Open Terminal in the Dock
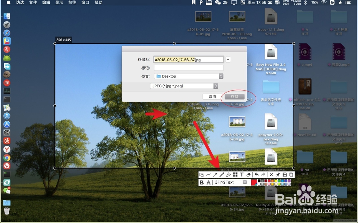Image resolution: width=358 pixels, height=223 pixels. point(7,99)
